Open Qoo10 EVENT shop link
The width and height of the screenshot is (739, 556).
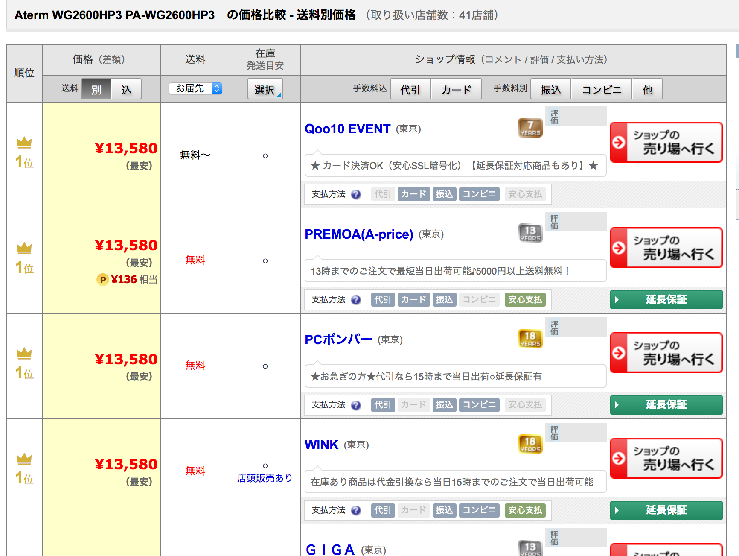347,129
